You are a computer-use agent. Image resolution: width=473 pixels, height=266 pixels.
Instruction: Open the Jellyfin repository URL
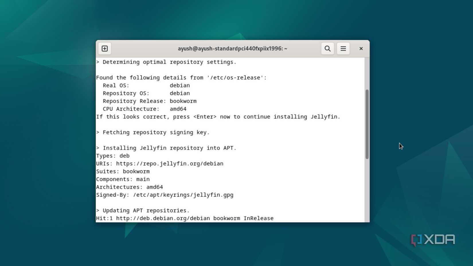tap(169, 163)
